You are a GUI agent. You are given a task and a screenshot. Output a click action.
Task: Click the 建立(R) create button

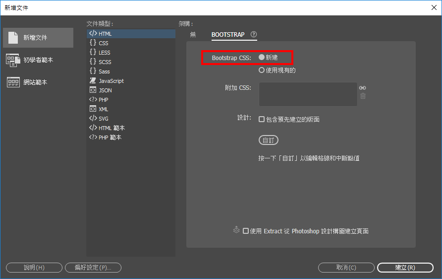pyautogui.click(x=405, y=268)
